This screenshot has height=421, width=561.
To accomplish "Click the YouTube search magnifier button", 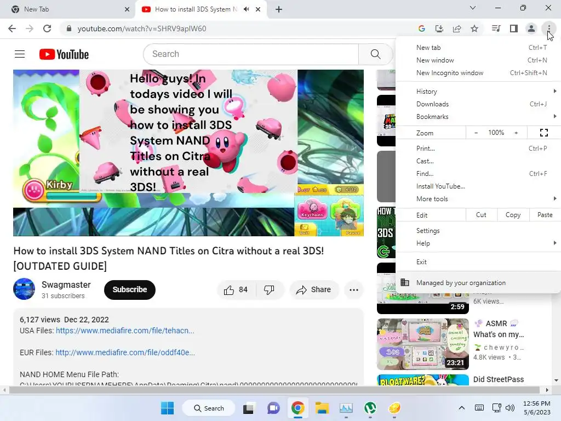I will [375, 54].
